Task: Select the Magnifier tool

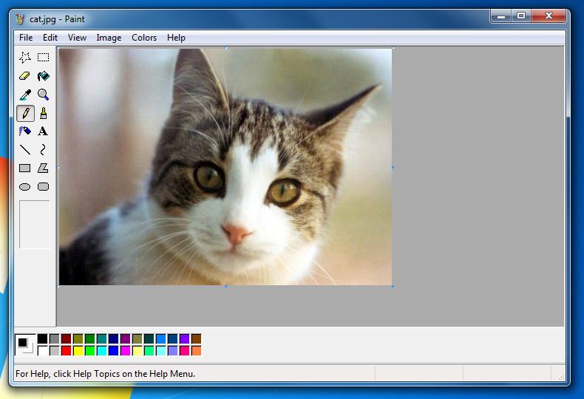Action: [x=44, y=95]
